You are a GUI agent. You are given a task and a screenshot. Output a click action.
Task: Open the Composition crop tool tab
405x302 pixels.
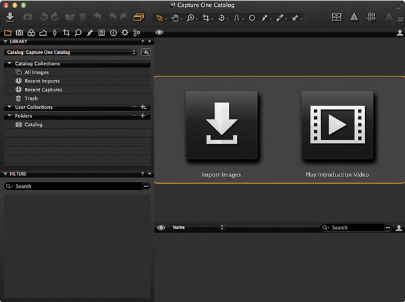[66, 33]
